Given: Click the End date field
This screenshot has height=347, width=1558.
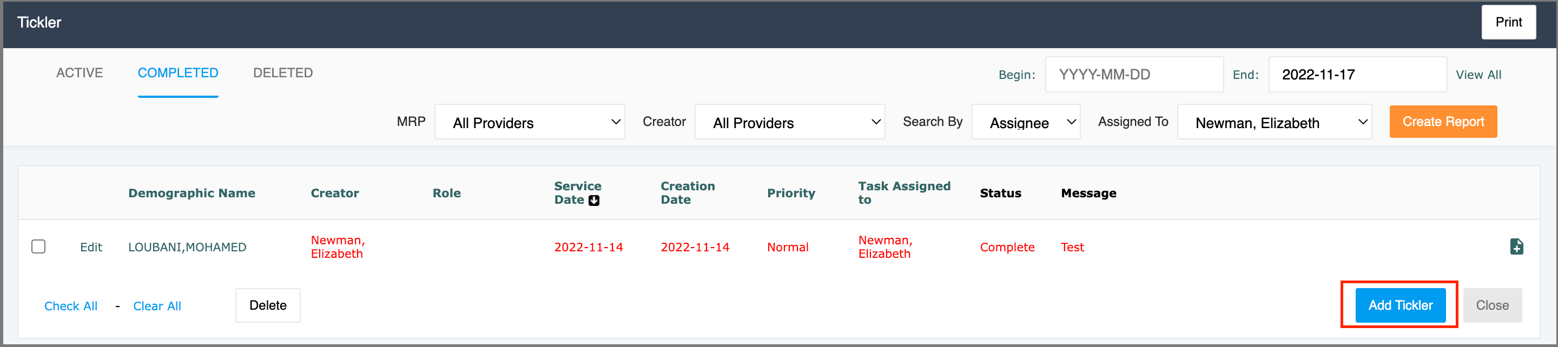Looking at the screenshot, I should tap(1357, 75).
